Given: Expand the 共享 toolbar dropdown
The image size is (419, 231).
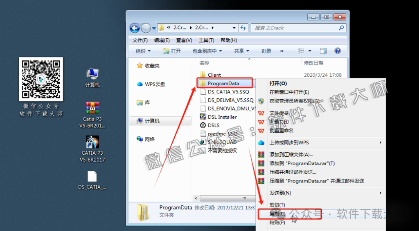Looking at the screenshot, I should tap(241, 51).
